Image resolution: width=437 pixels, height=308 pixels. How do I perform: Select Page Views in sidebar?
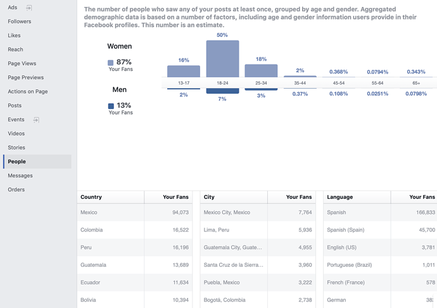[x=22, y=63]
